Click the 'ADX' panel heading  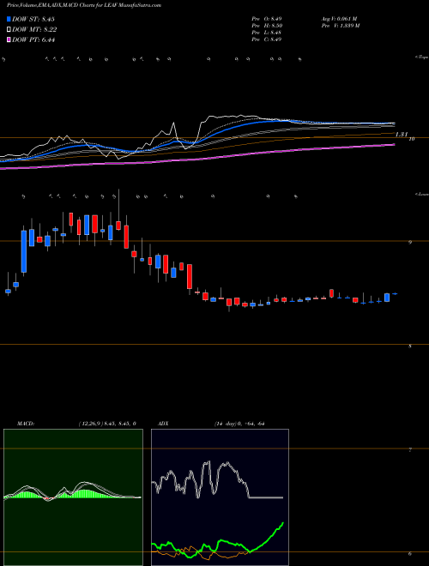tap(163, 424)
